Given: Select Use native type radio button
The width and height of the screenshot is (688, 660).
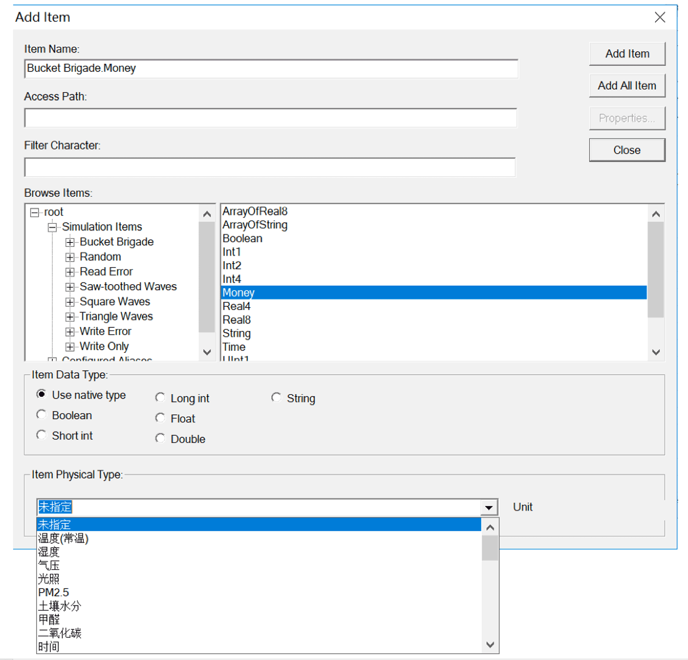Looking at the screenshot, I should tap(41, 394).
